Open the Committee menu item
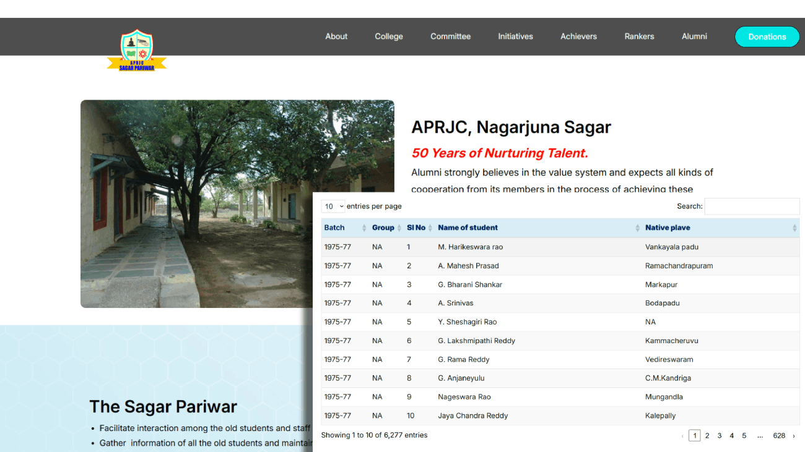 (450, 36)
